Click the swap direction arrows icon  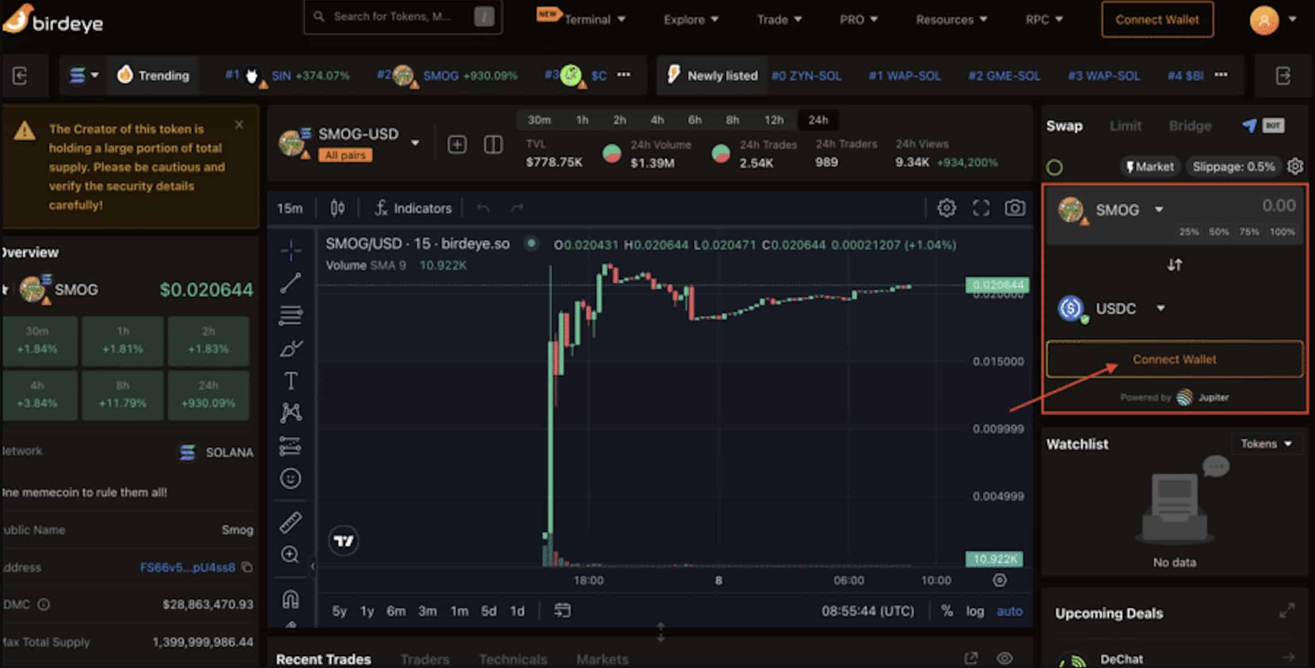[x=1175, y=265]
